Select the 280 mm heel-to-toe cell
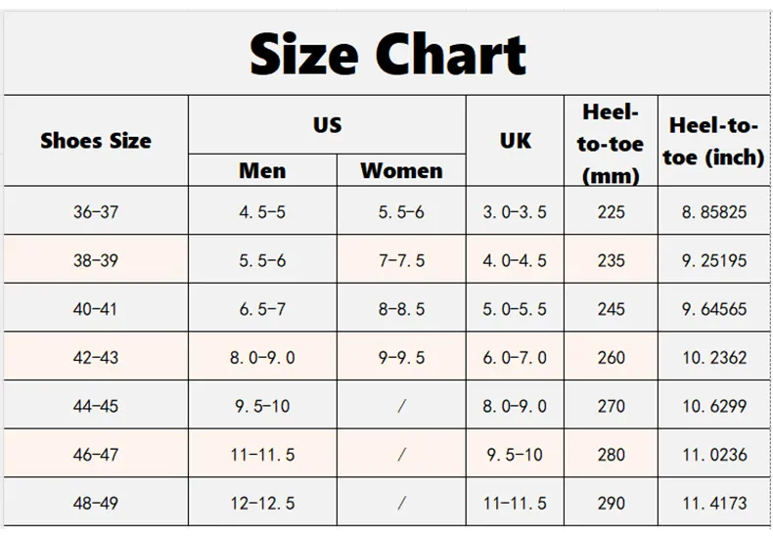This screenshot has width=773, height=538. pos(610,455)
